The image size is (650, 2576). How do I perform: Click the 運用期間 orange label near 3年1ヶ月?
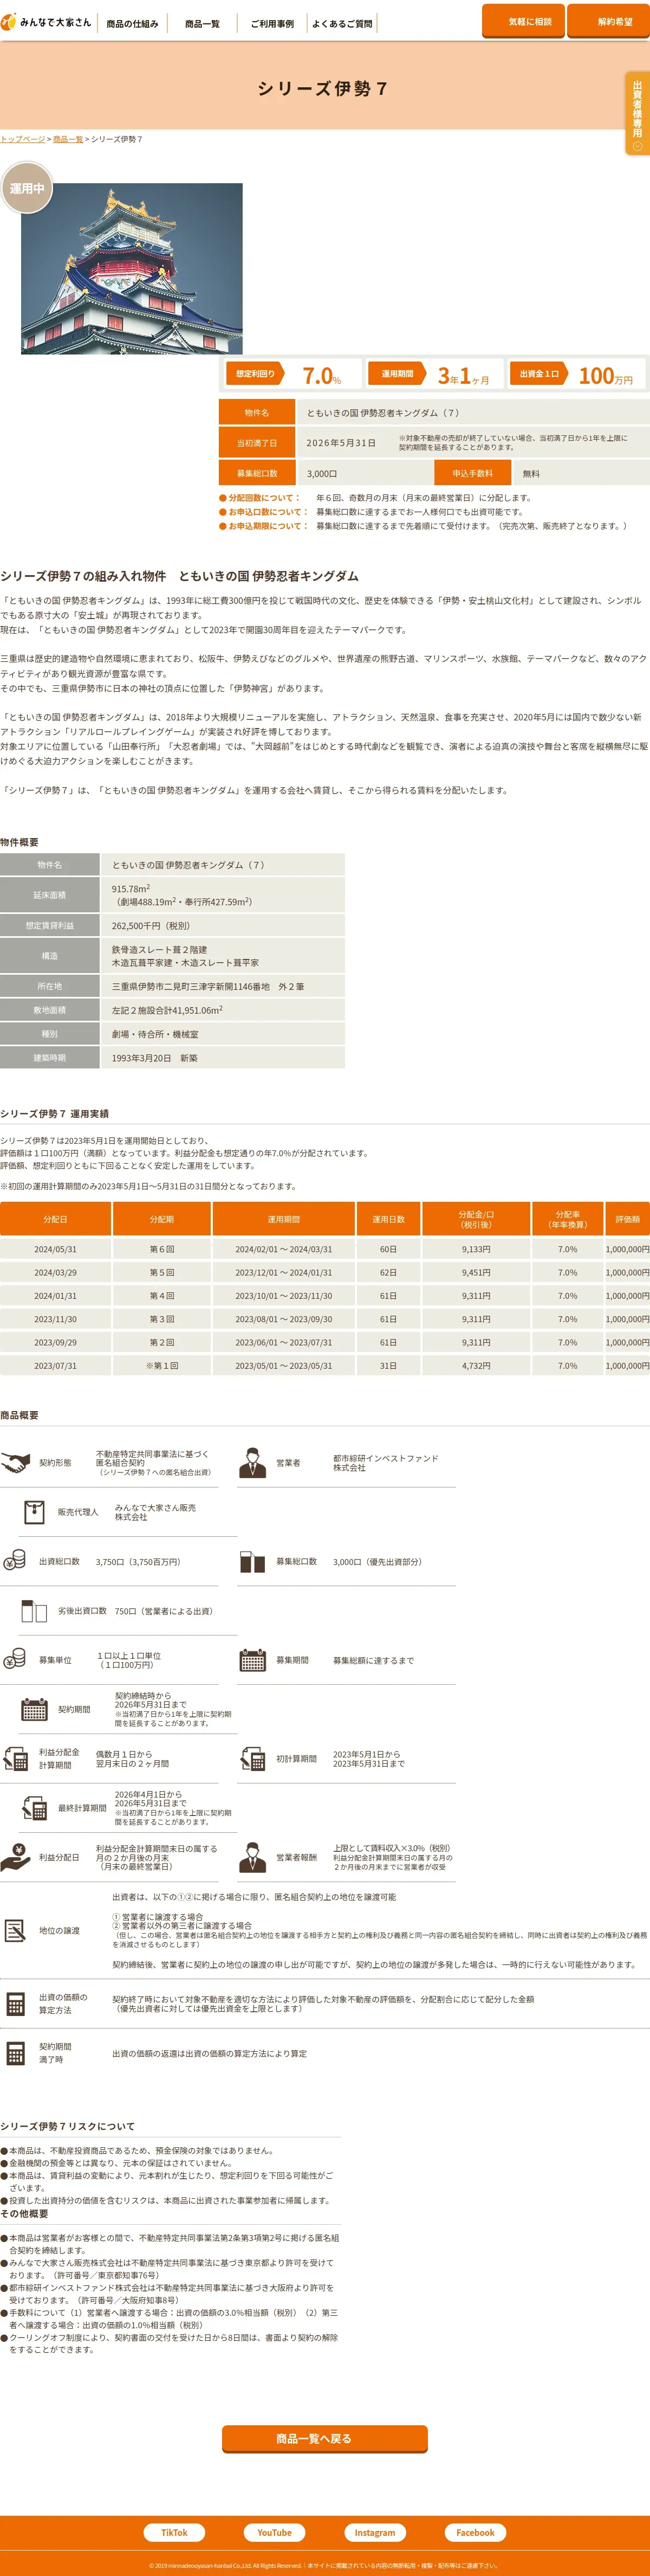398,374
